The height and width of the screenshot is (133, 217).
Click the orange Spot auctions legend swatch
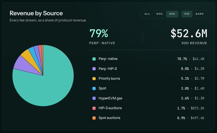[94, 118]
